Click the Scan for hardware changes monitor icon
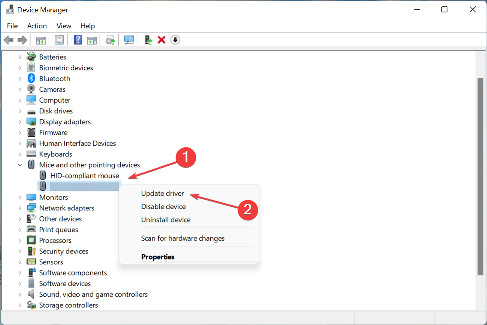This screenshot has width=487, height=325. coord(129,40)
